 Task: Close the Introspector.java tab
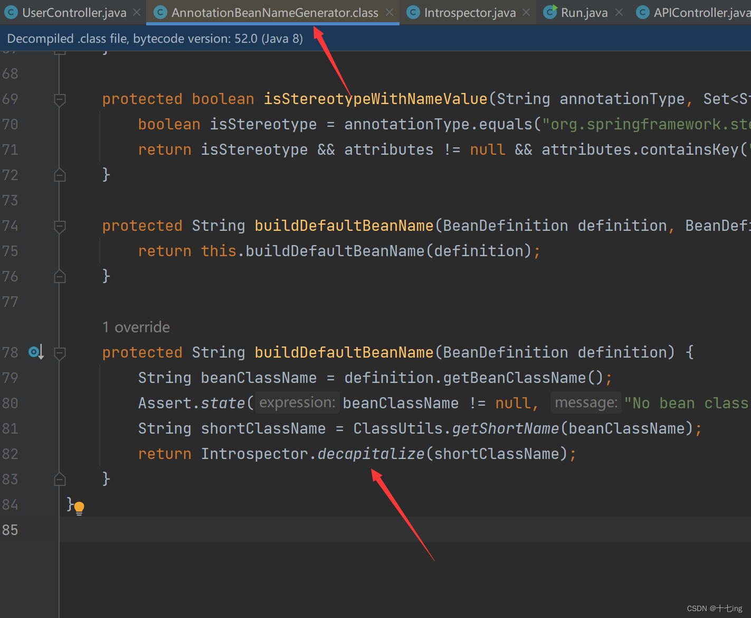point(526,12)
